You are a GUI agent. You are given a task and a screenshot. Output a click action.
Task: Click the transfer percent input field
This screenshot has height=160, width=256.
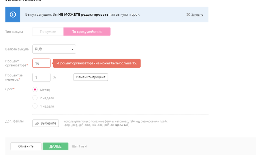tap(41, 77)
